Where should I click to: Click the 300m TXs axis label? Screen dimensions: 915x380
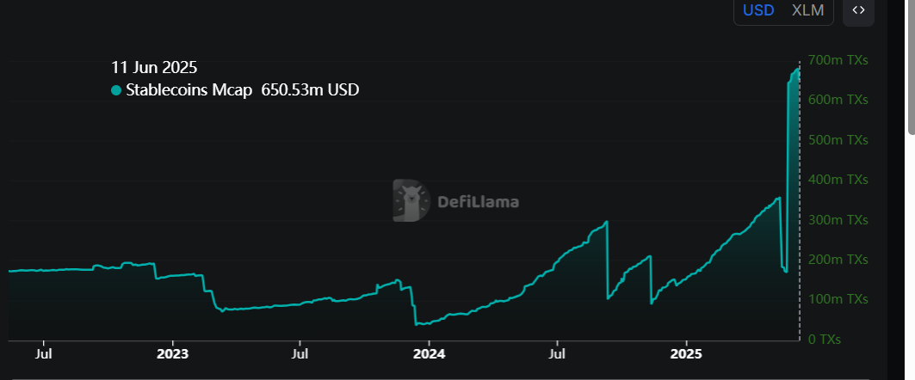click(838, 220)
